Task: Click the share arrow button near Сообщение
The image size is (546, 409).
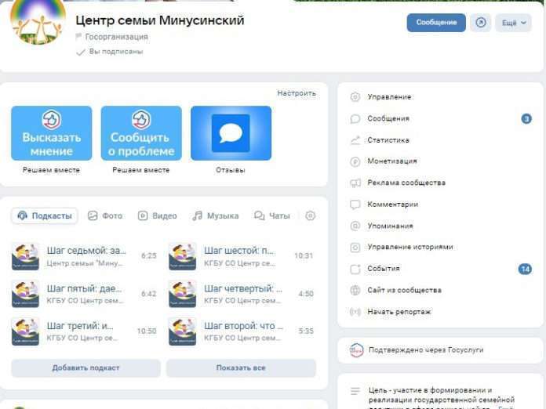Action: [x=481, y=23]
